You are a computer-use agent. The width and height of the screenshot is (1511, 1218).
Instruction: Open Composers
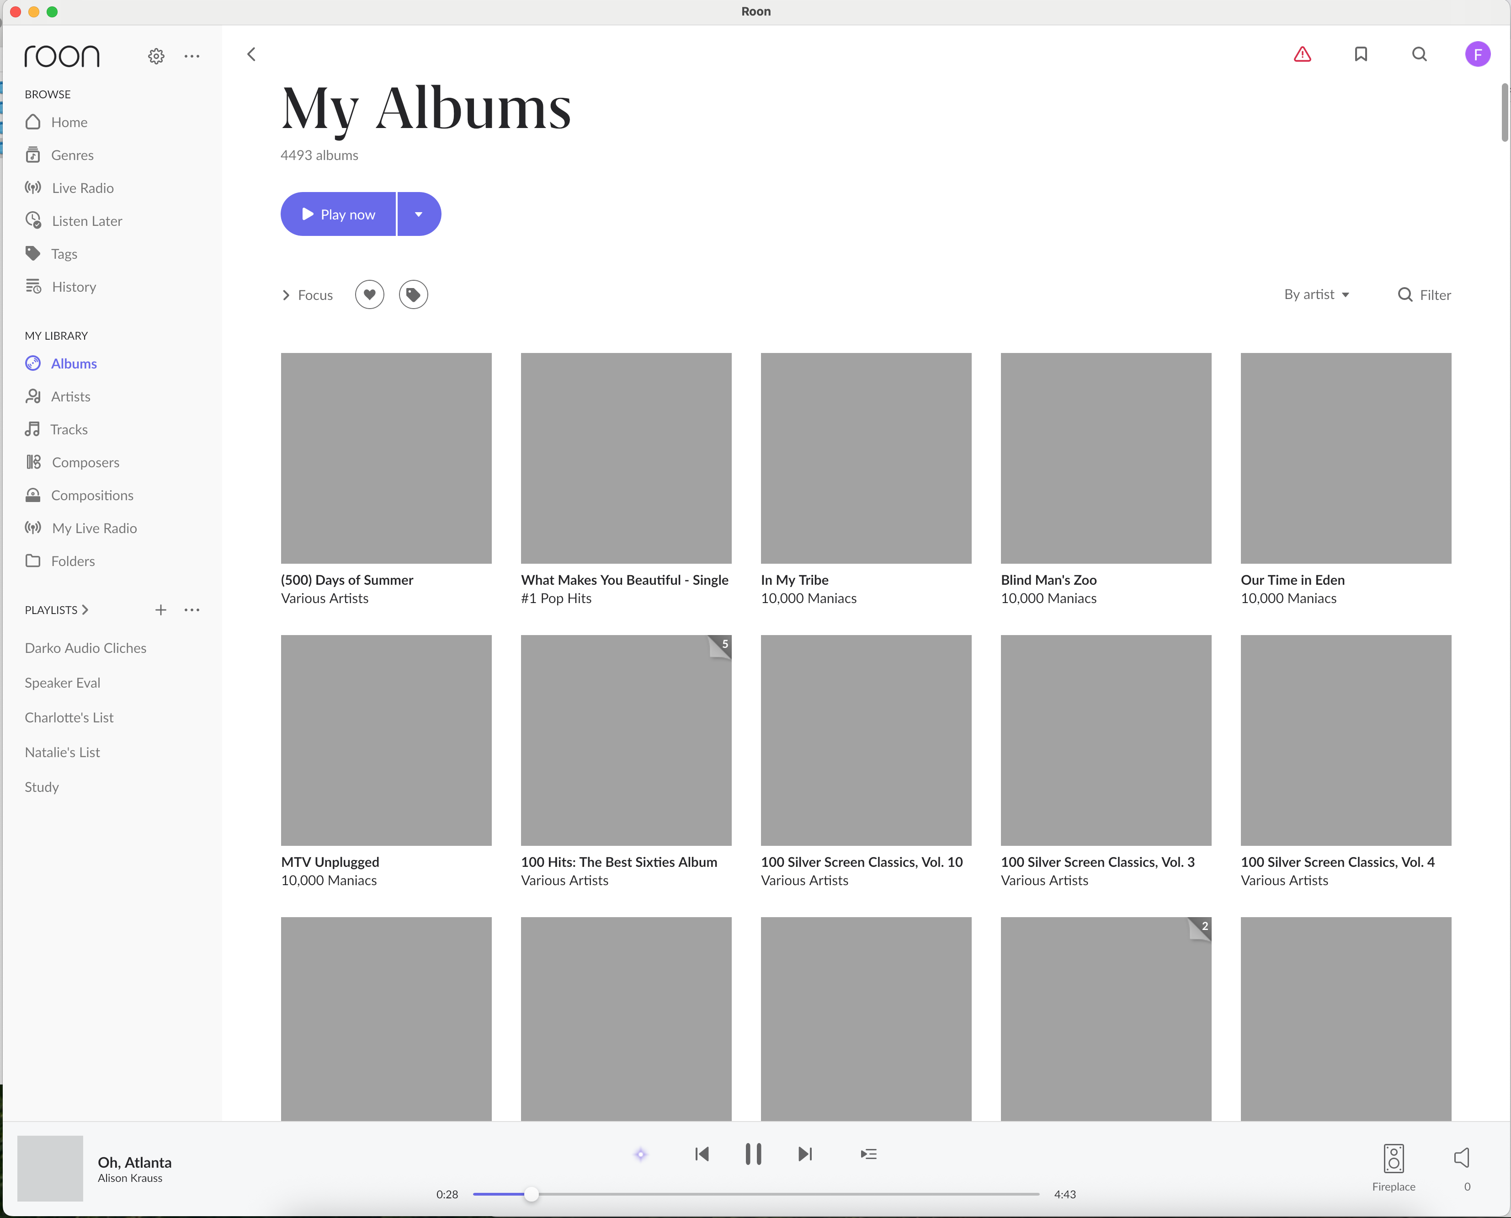(x=72, y=462)
